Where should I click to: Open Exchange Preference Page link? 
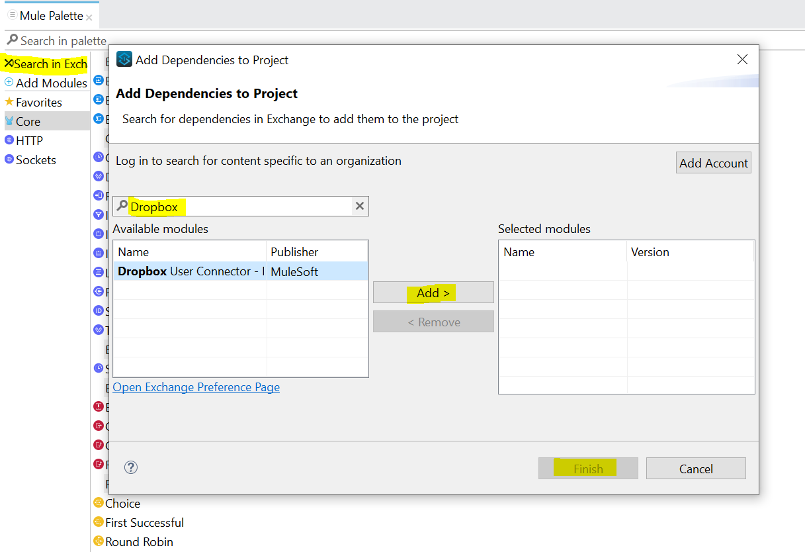(x=196, y=387)
